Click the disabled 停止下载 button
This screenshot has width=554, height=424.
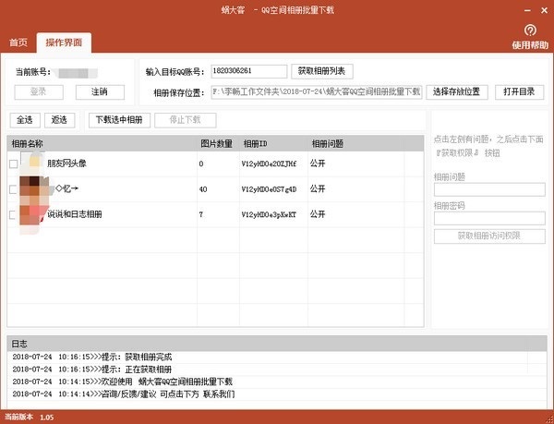coord(186,120)
